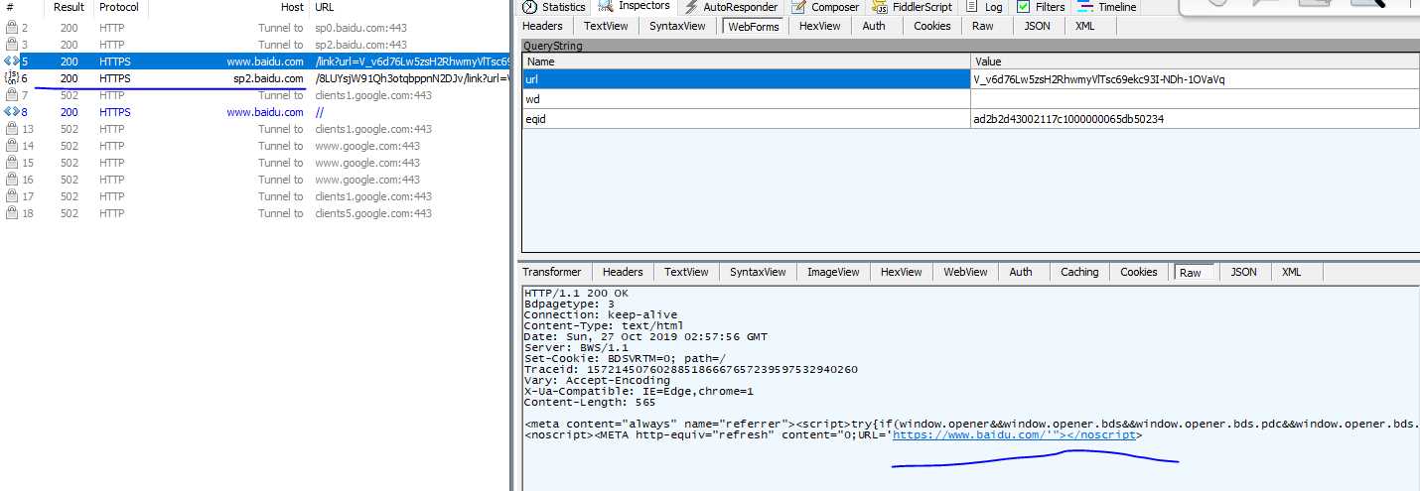Select request inspector Auth tab
The width and height of the screenshot is (1420, 491).
coord(874,26)
